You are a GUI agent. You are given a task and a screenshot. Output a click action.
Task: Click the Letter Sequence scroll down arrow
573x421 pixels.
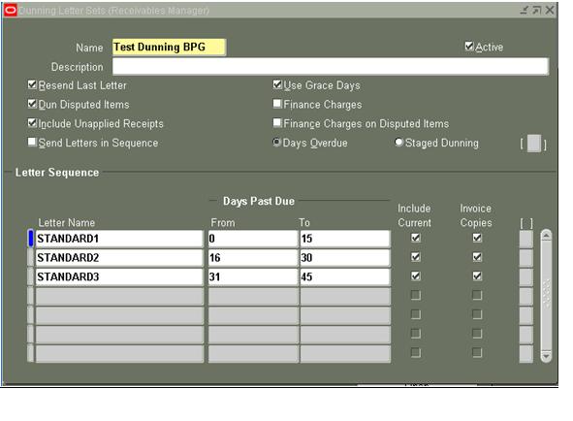point(546,356)
